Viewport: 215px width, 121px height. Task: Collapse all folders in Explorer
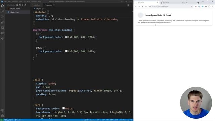click(x=25, y=5)
